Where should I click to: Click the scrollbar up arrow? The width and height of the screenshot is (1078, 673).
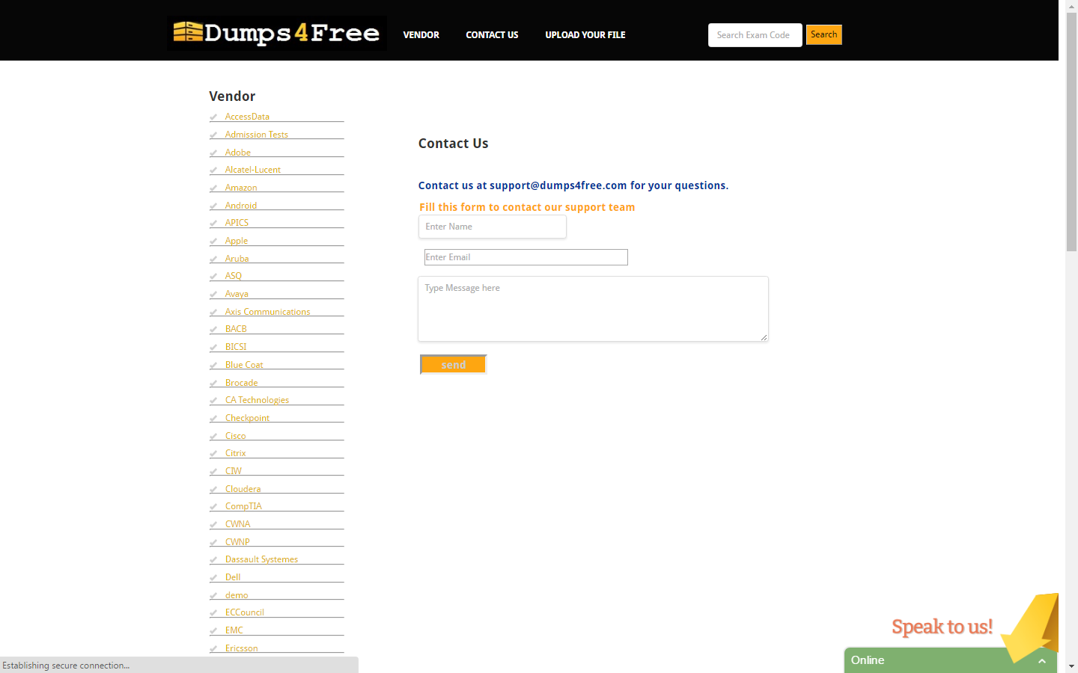coord(1071,6)
